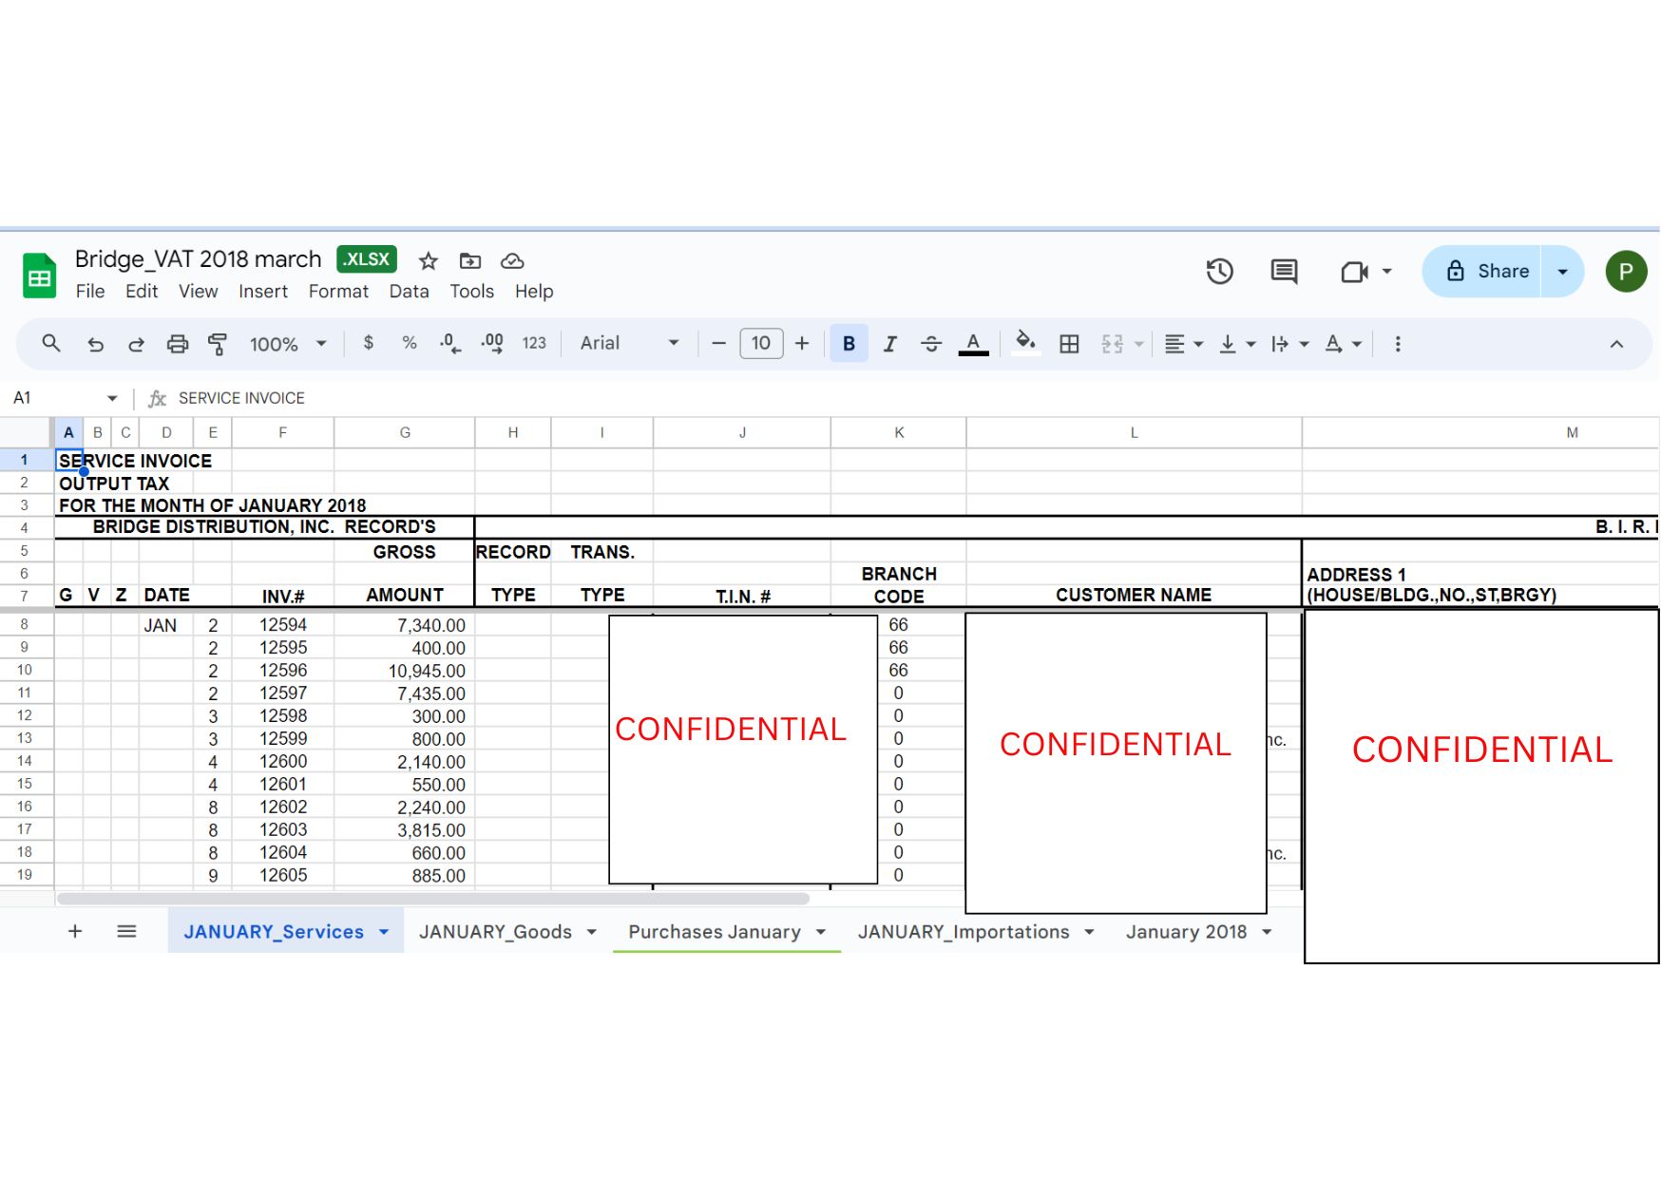Increase font size with plus button
1661x1178 pixels.
tap(802, 344)
